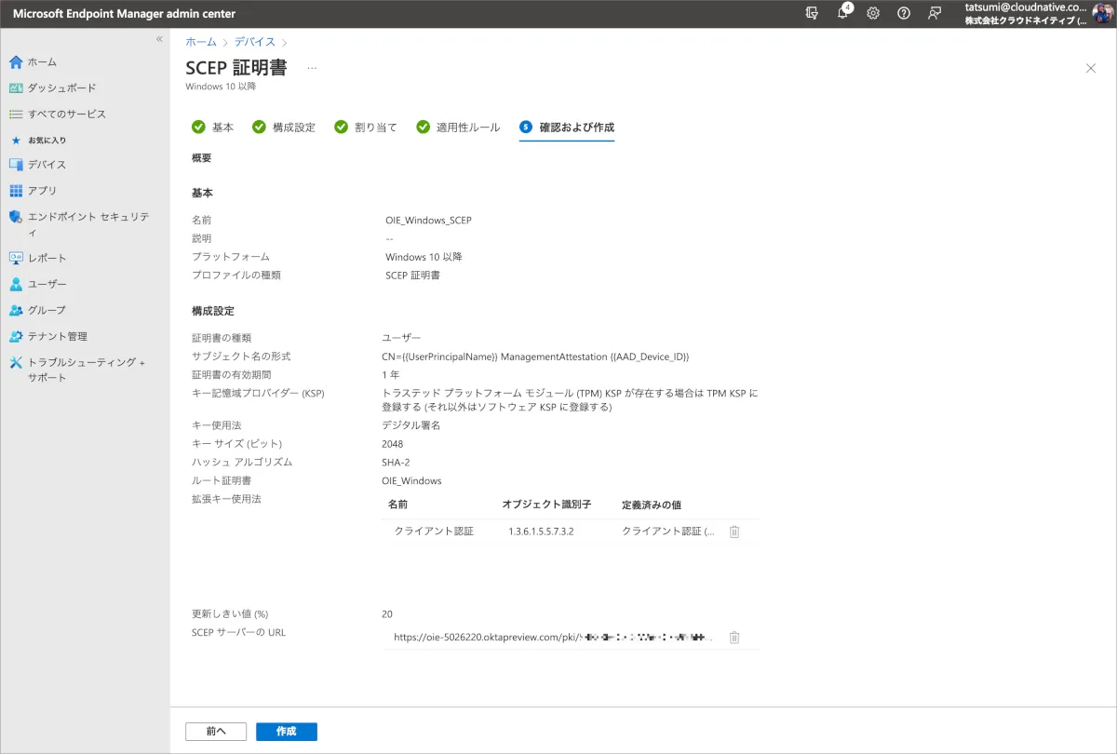
Task: Open the directory and subscription filter icon
Action: pyautogui.click(x=813, y=14)
